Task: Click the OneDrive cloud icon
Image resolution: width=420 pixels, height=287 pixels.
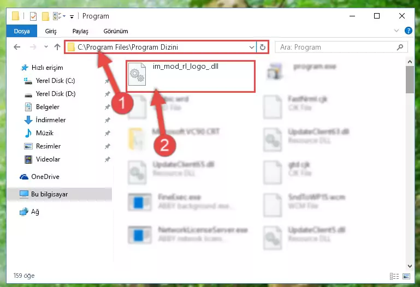Action: tap(24, 177)
